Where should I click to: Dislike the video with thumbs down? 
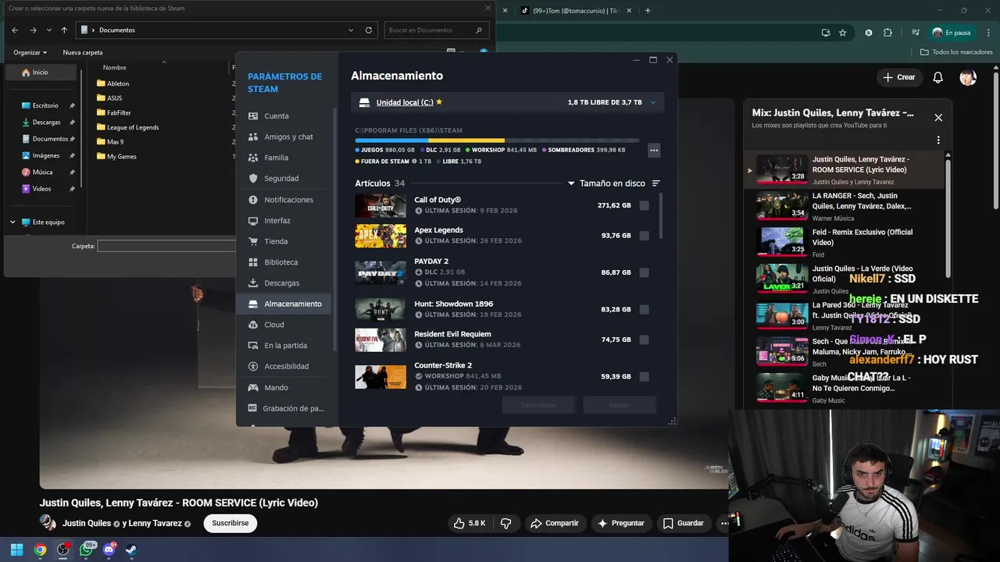click(x=505, y=523)
